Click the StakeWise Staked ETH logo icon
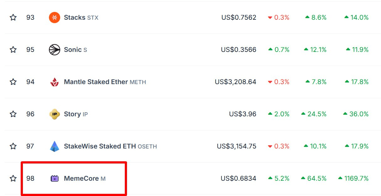Viewport: 381px width, 196px height. click(x=55, y=146)
